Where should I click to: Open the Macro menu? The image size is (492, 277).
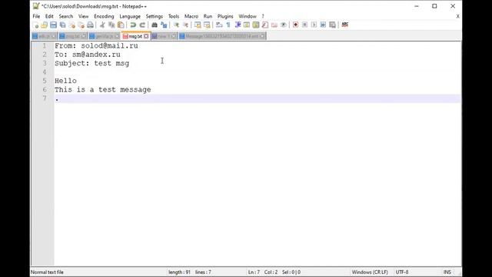(191, 16)
